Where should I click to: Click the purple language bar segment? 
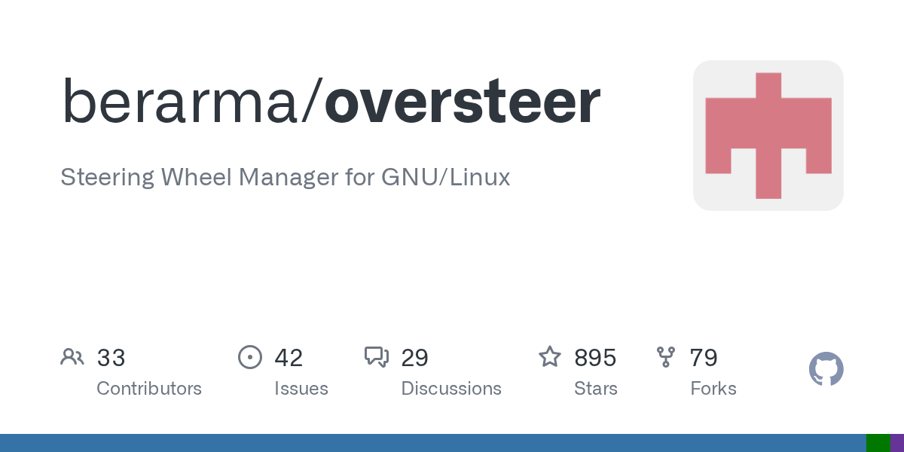pyautogui.click(x=897, y=443)
